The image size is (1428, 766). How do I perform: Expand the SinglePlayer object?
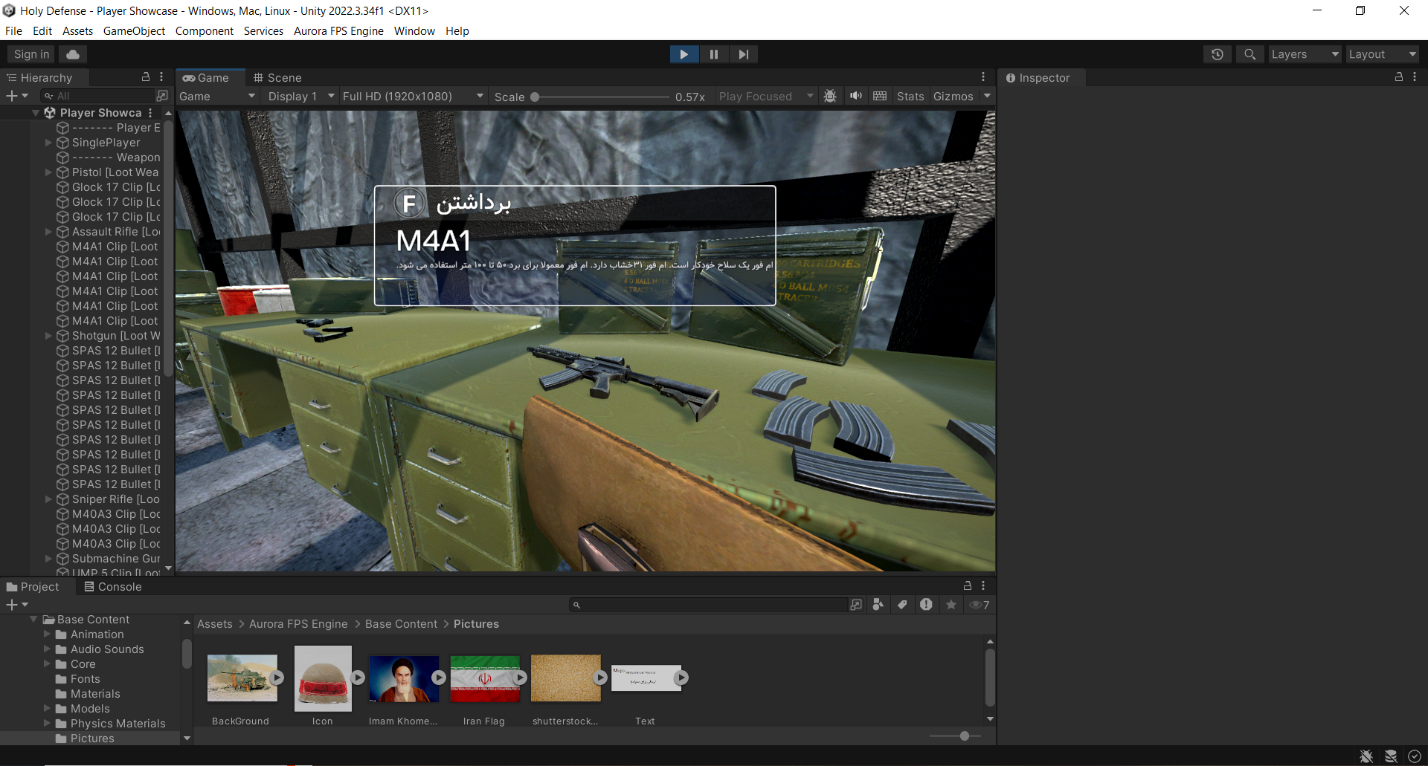pyautogui.click(x=49, y=143)
